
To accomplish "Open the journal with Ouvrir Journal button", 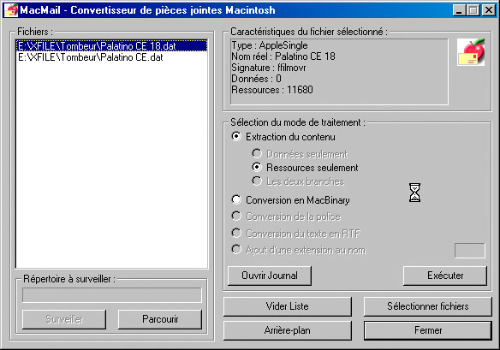I will [270, 276].
